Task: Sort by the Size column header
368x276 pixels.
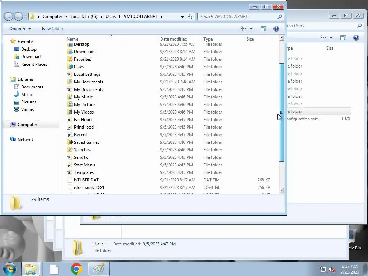Action: click(259, 39)
